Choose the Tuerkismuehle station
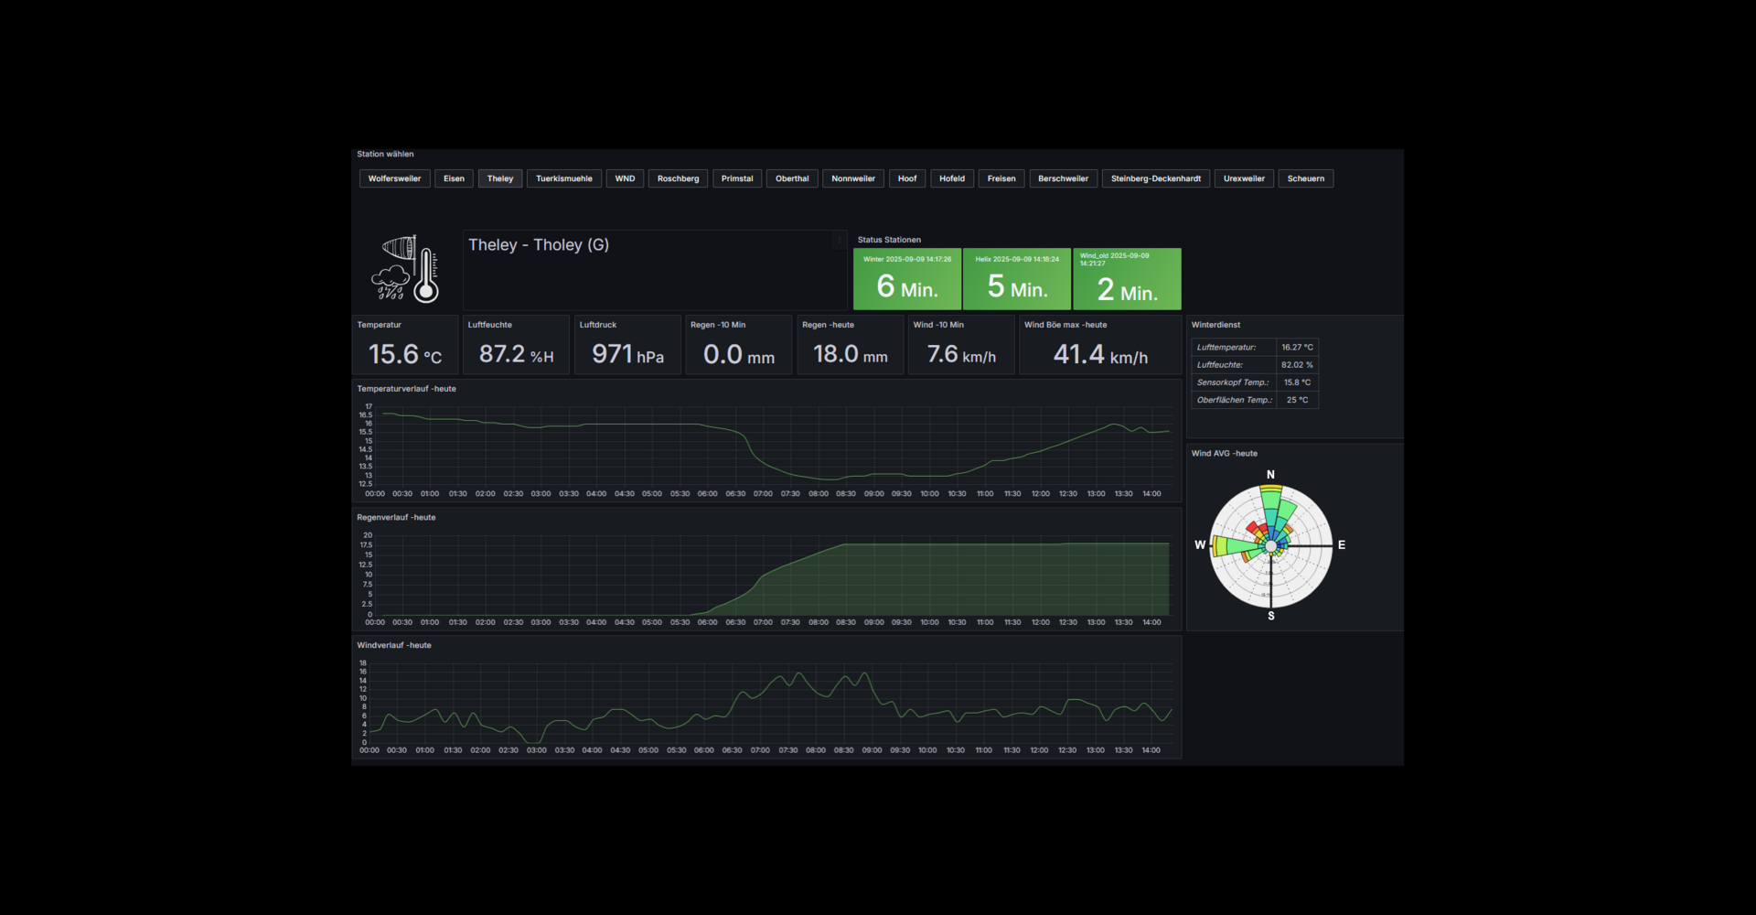This screenshot has height=915, width=1756. (x=563, y=178)
